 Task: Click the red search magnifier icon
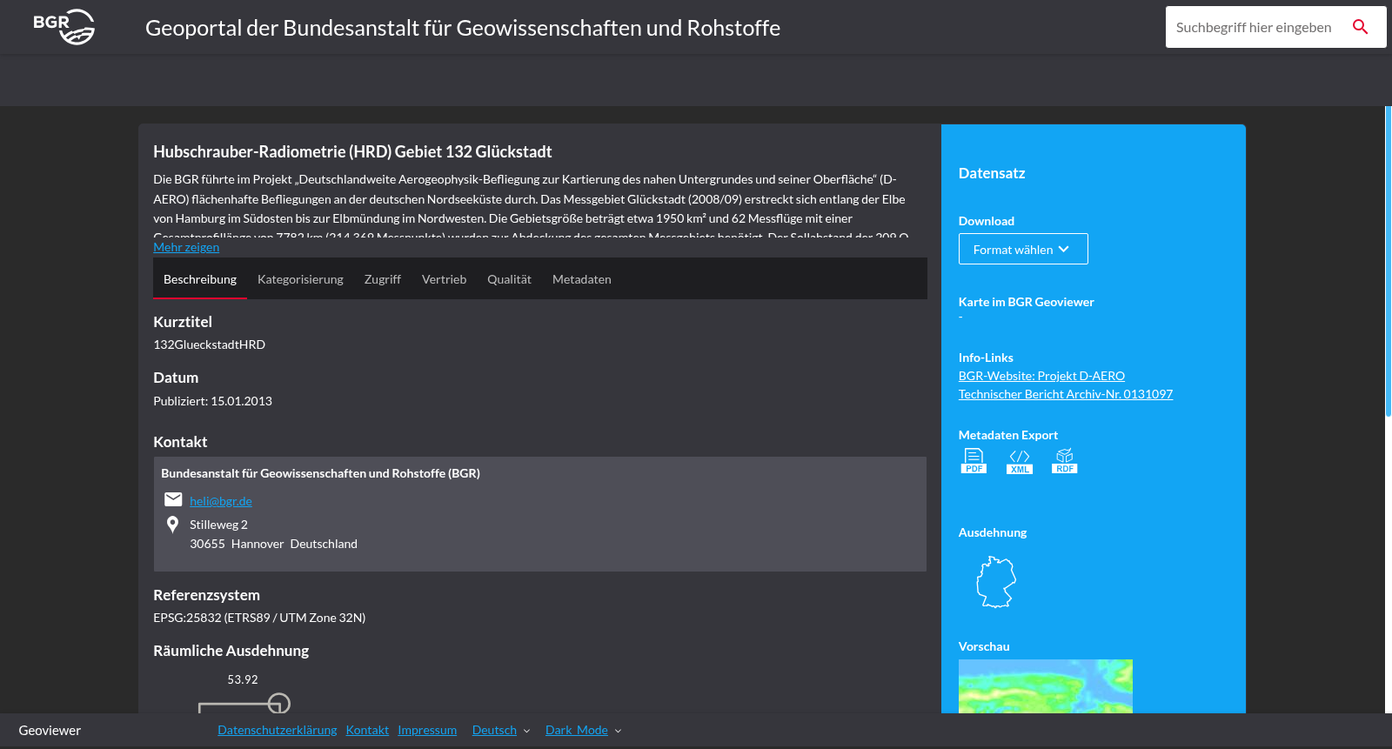tap(1361, 27)
